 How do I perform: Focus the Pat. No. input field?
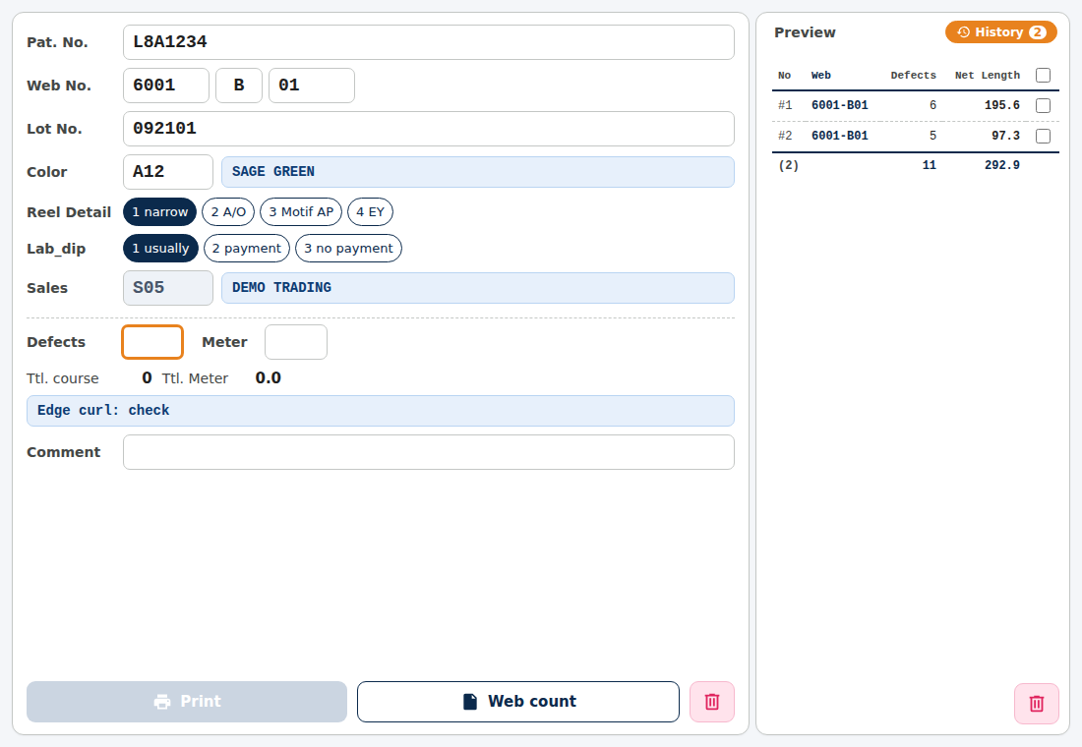pyautogui.click(x=429, y=42)
